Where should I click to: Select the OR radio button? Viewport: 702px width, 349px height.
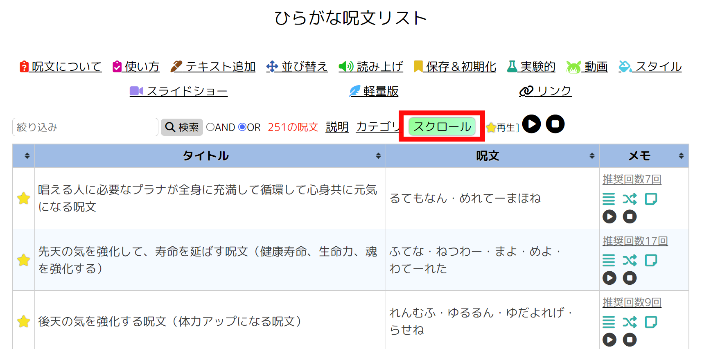(242, 127)
